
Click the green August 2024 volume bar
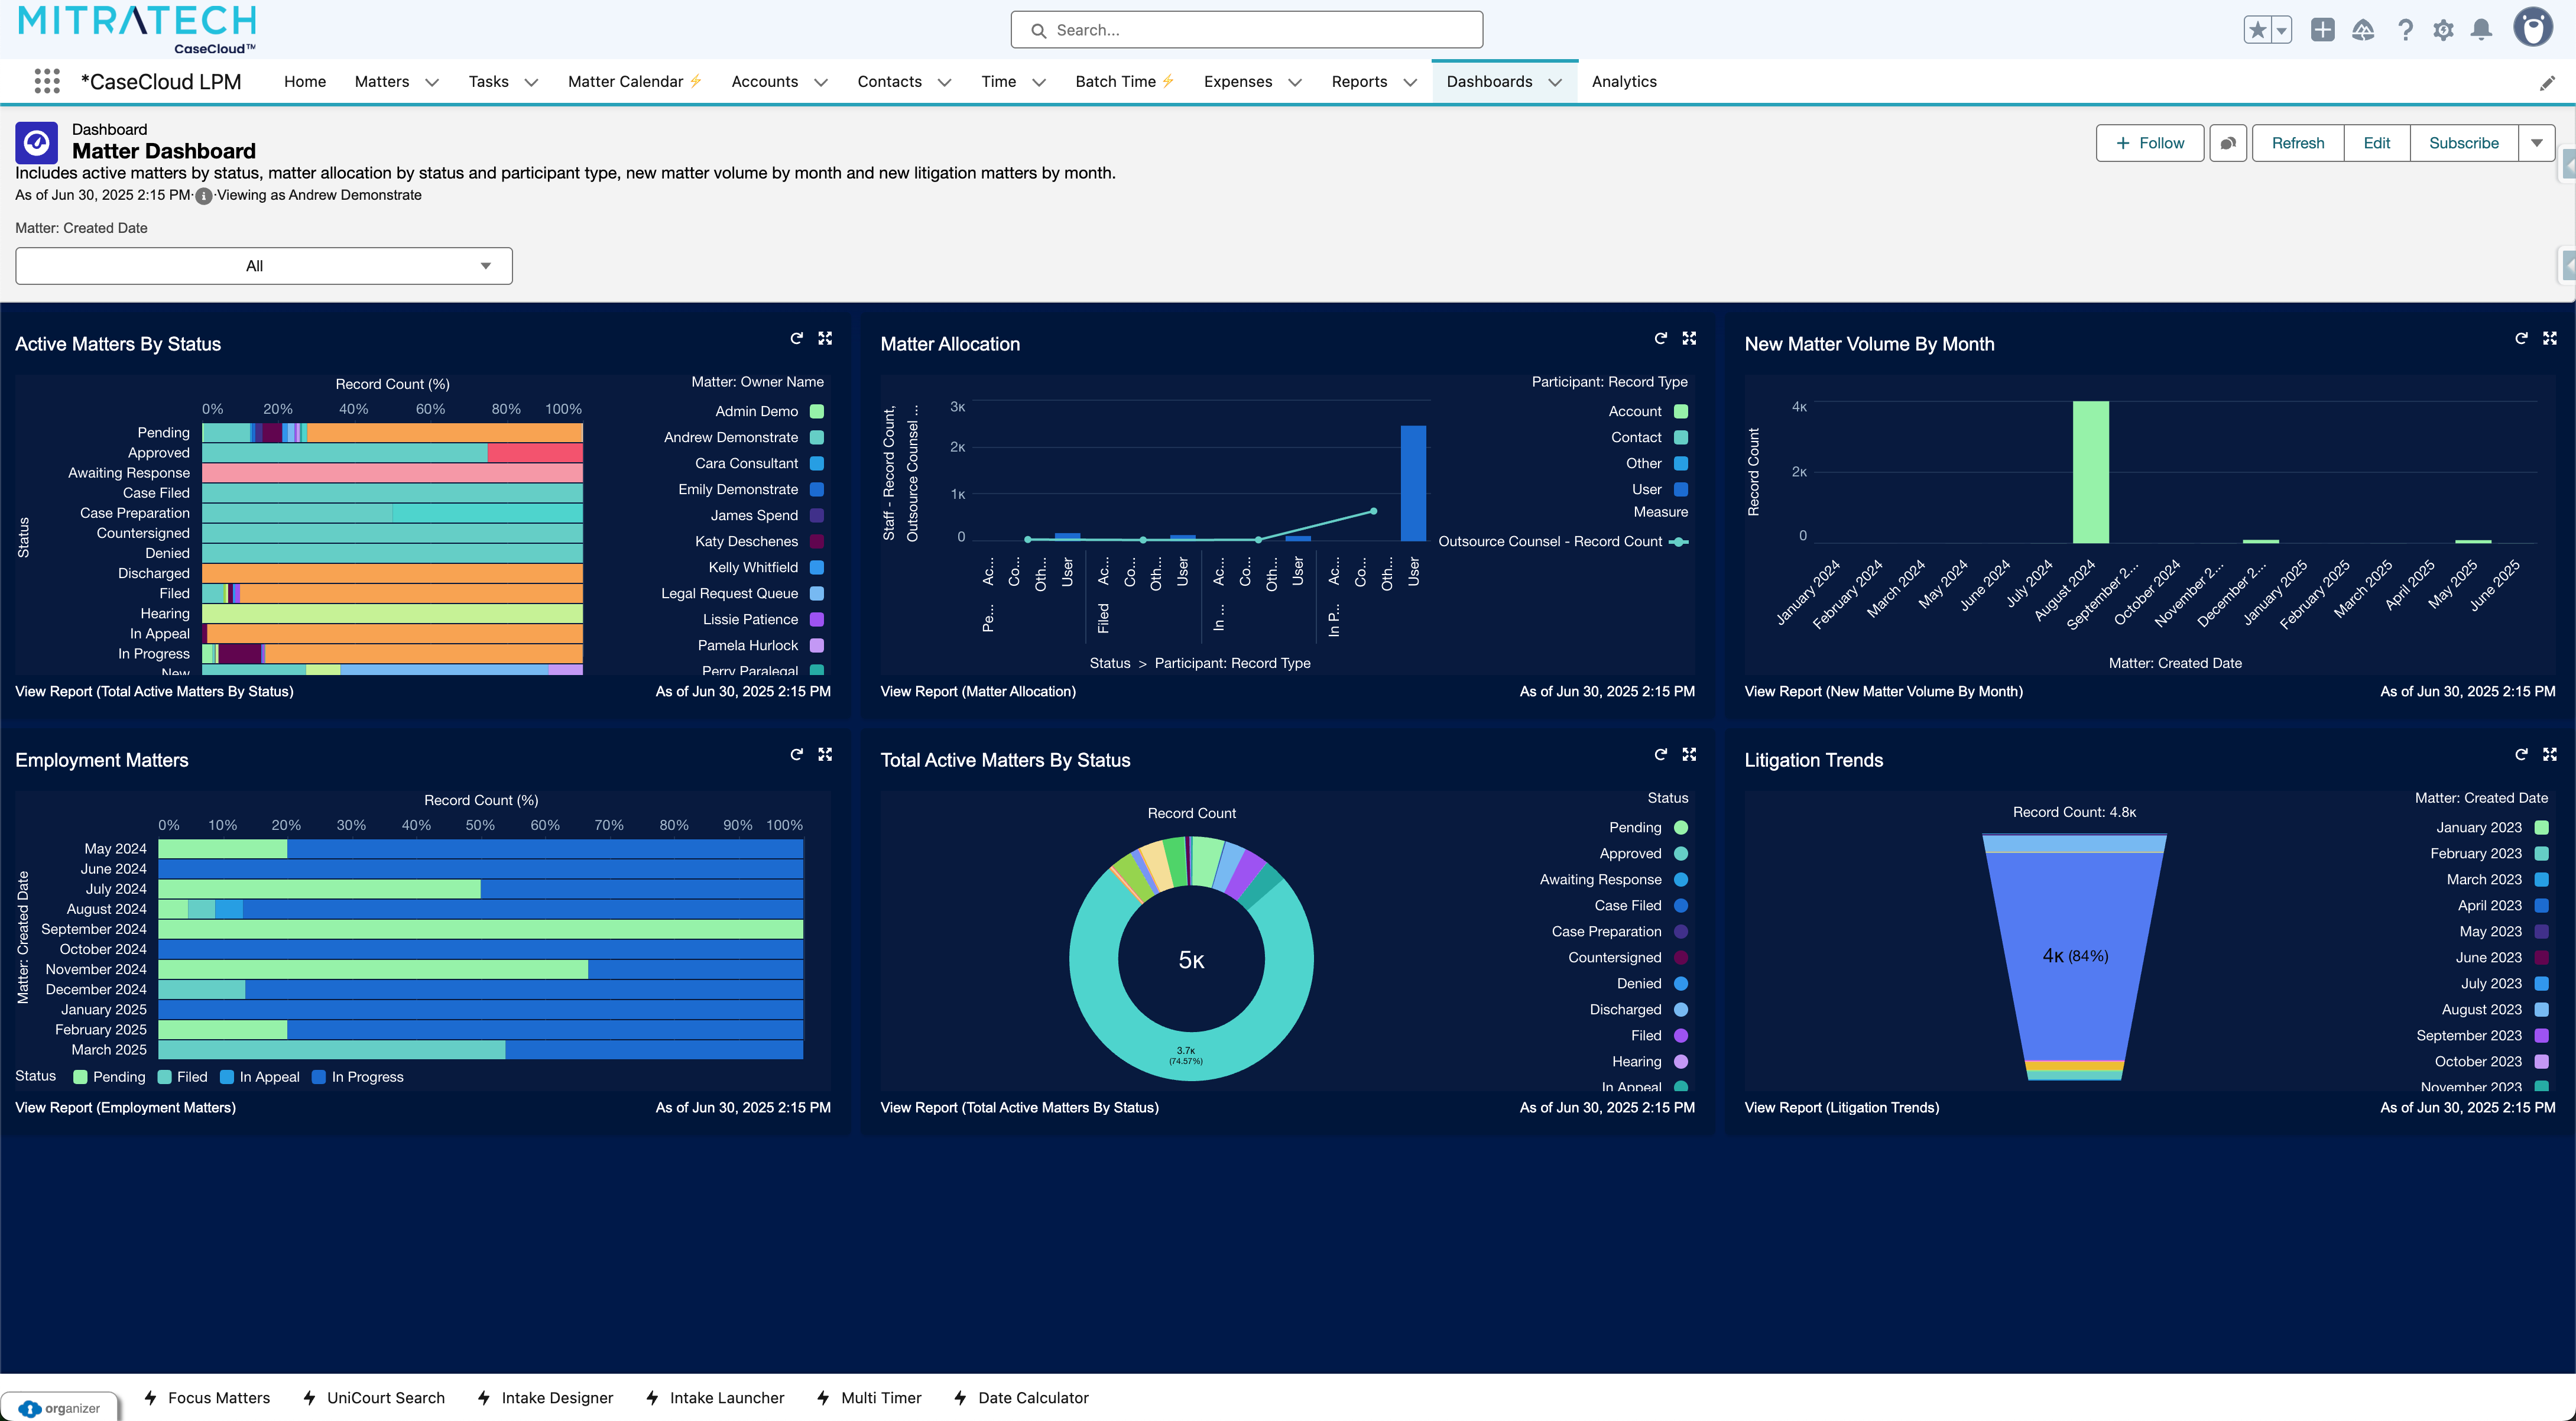click(x=2090, y=471)
